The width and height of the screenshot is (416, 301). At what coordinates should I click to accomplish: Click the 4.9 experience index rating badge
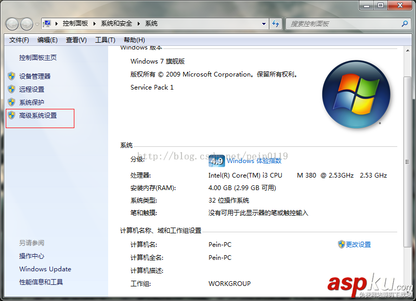coord(217,161)
